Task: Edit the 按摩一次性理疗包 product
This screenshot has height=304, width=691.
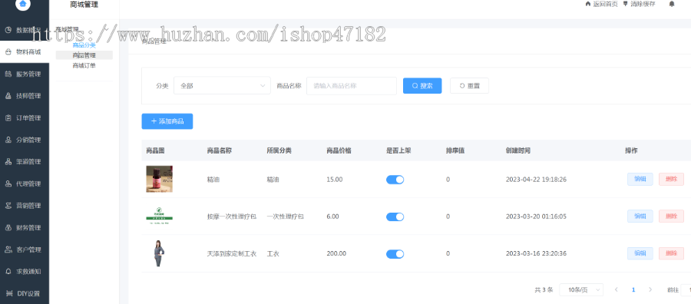Action: point(640,216)
